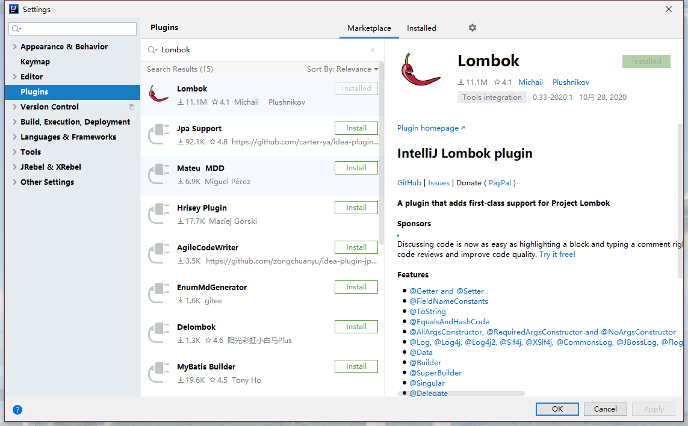Screen dimensions: 688x426
Task: Click the MyBatis Builder plugin icon
Action: 159,372
